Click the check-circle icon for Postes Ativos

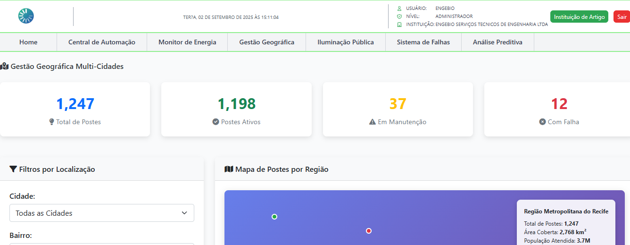pos(216,122)
